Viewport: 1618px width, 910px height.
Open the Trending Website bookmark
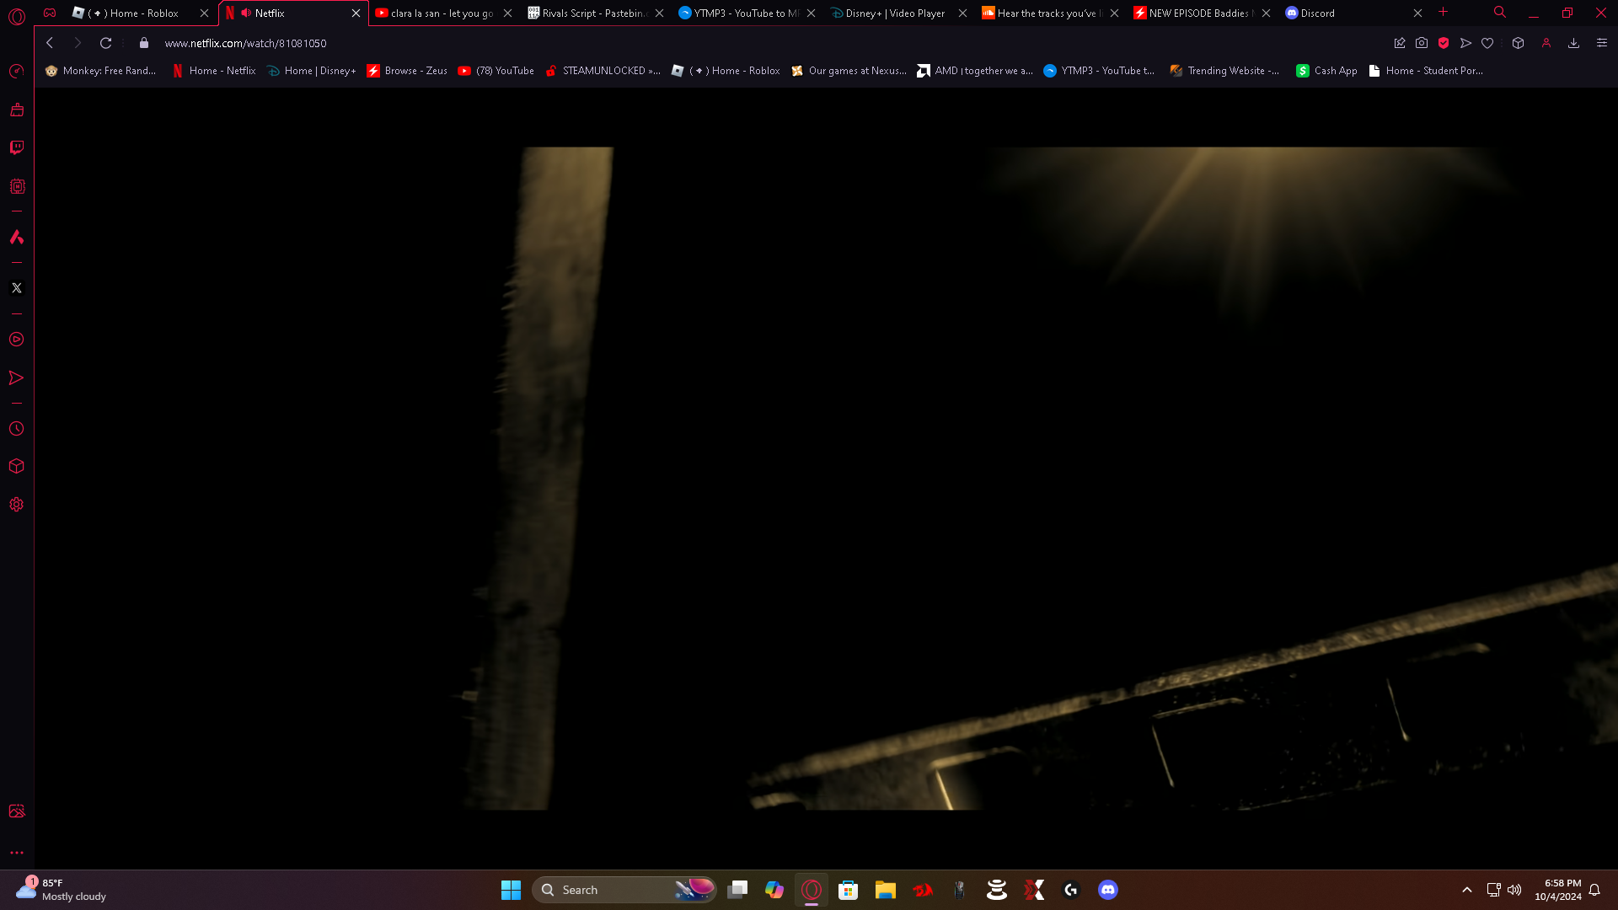[1224, 71]
